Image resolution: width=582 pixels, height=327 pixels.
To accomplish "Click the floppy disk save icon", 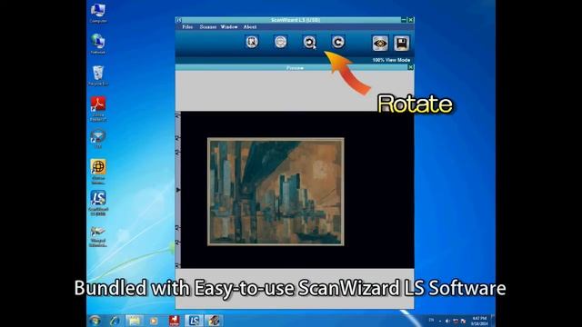I will click(401, 44).
